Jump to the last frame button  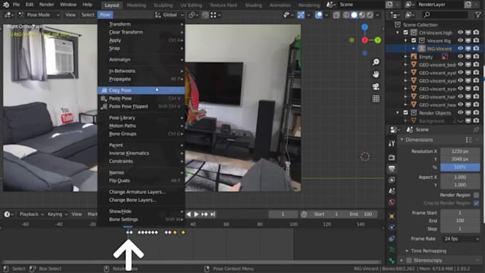(213, 214)
